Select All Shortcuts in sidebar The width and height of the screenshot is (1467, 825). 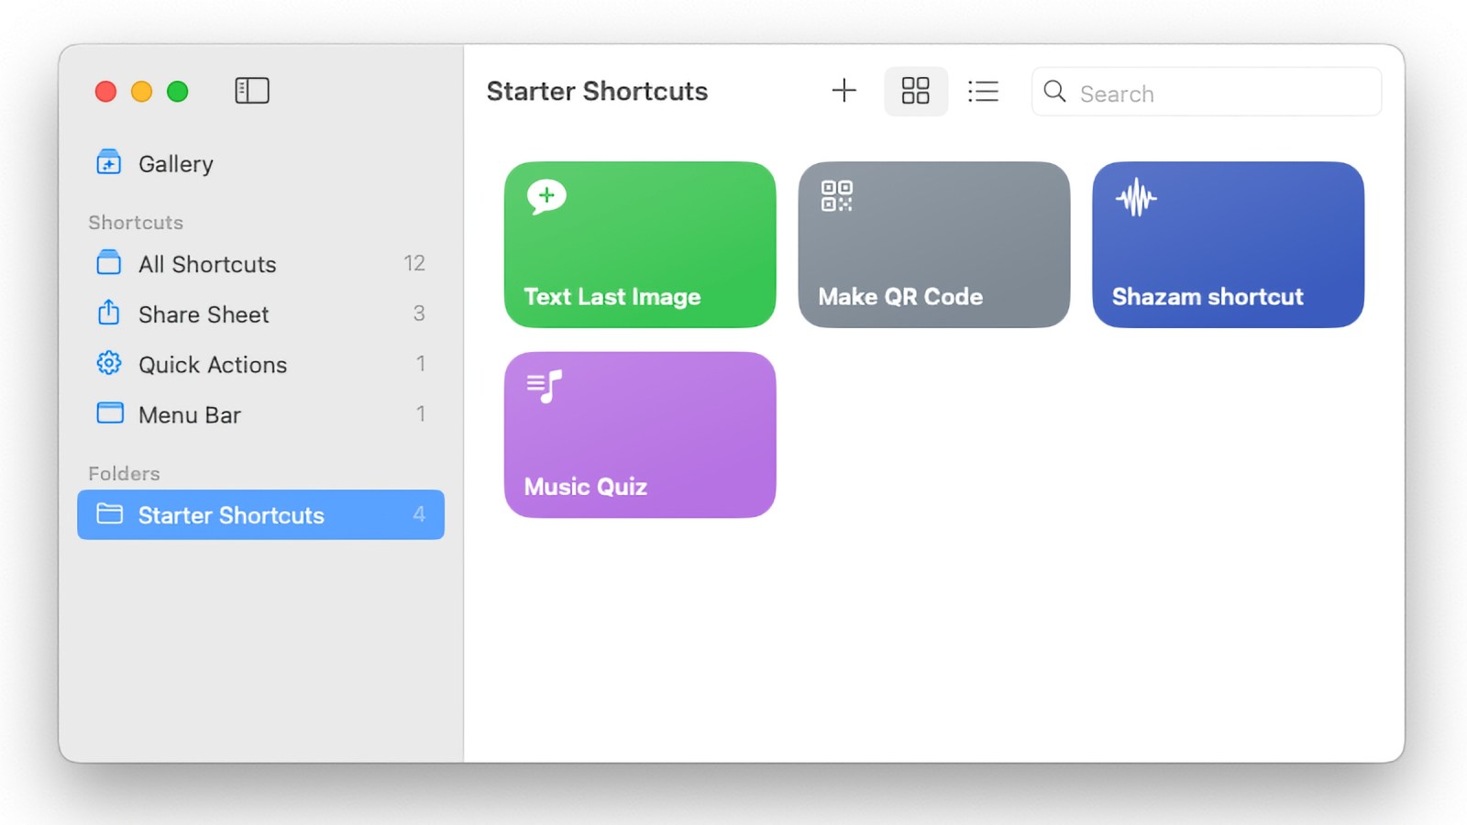tap(261, 264)
